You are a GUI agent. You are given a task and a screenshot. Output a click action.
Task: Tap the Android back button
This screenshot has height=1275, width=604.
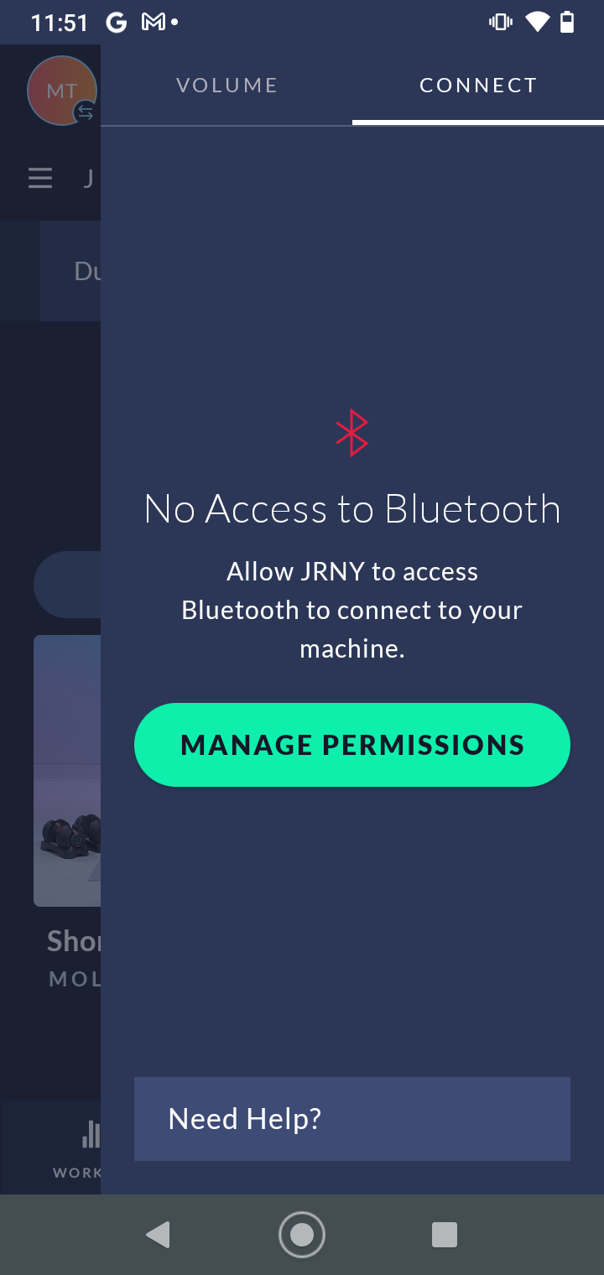pos(158,1235)
